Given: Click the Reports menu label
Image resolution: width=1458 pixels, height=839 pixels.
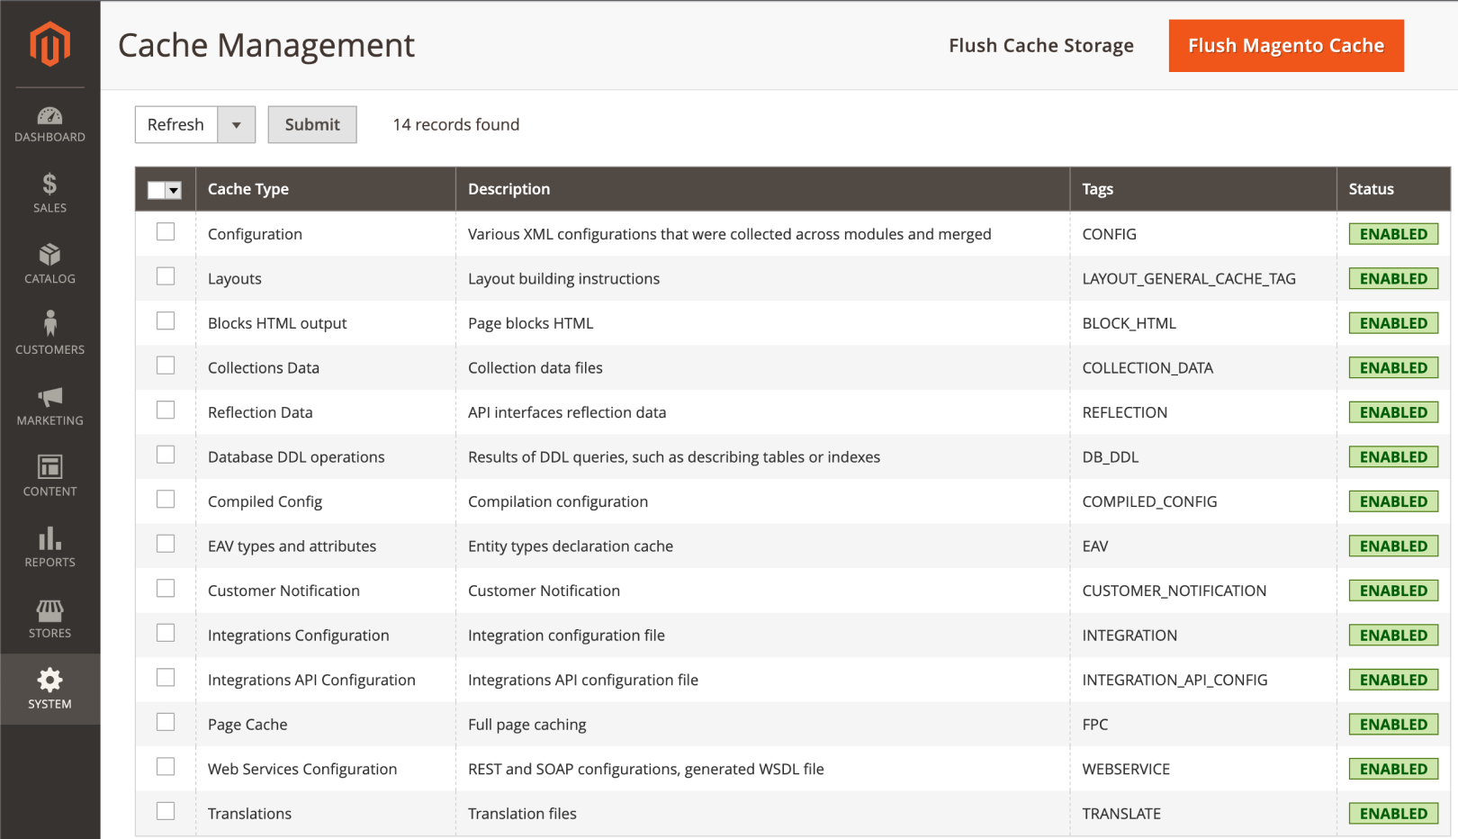Looking at the screenshot, I should (49, 563).
